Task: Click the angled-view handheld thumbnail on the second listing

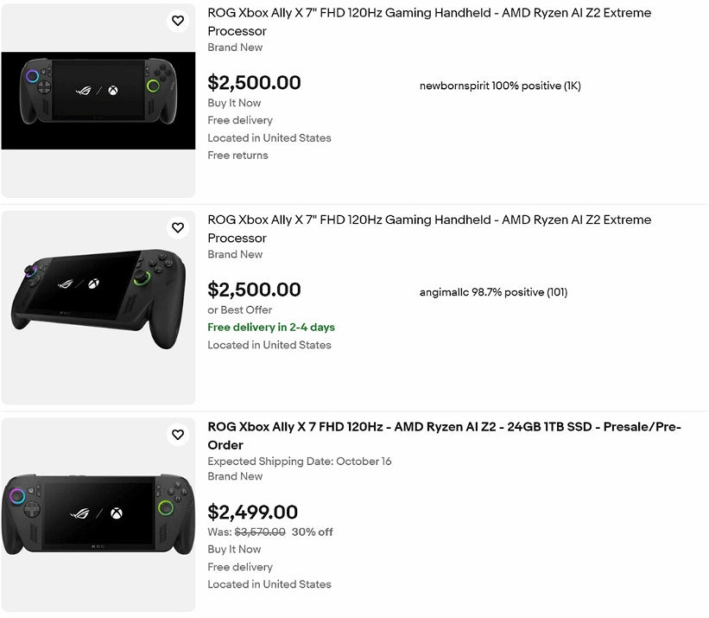Action: click(98, 307)
